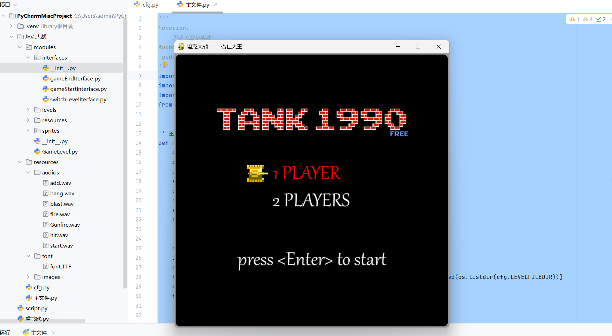Click the 'from' keyword on line 10
Viewport: 612px width, 336px height.
[x=165, y=104]
